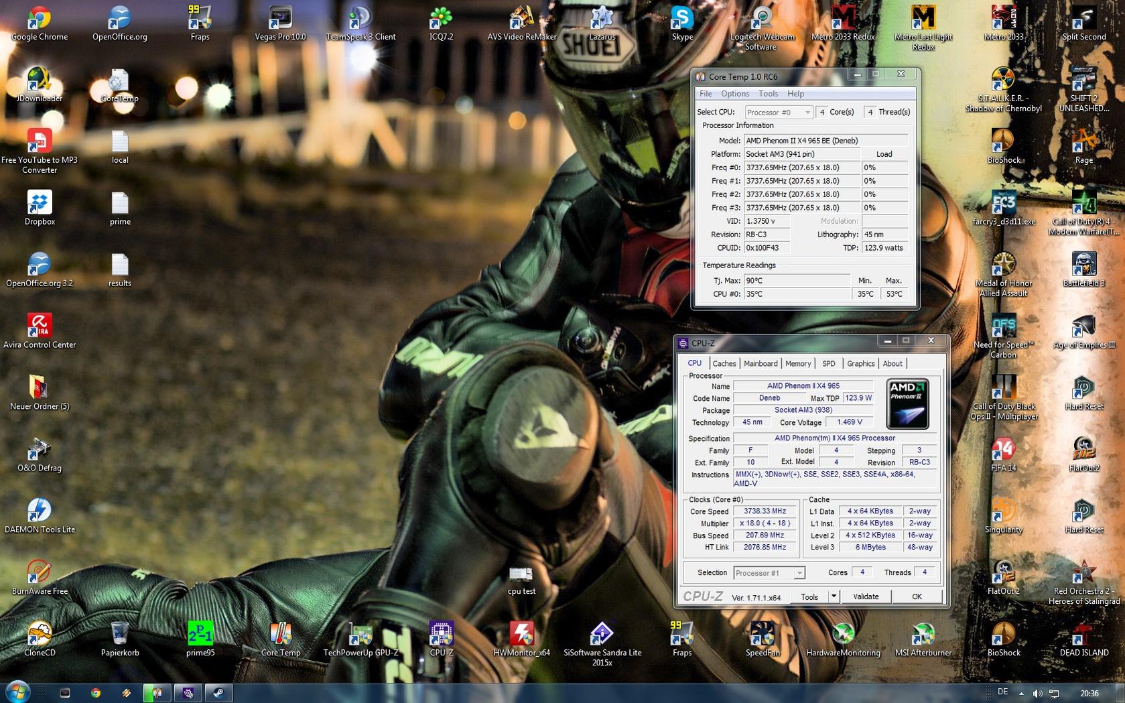Select the O&O Defrag shortcut
The height and width of the screenshot is (703, 1125).
40,454
